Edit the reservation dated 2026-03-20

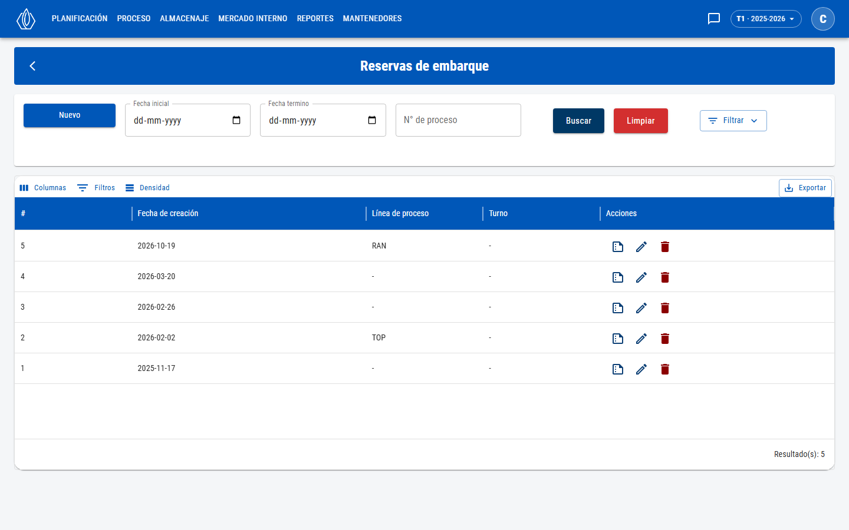[x=641, y=277]
